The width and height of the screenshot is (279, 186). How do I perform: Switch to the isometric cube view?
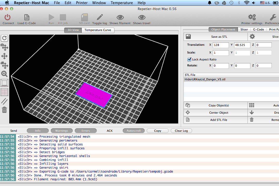[x=4, y=83]
